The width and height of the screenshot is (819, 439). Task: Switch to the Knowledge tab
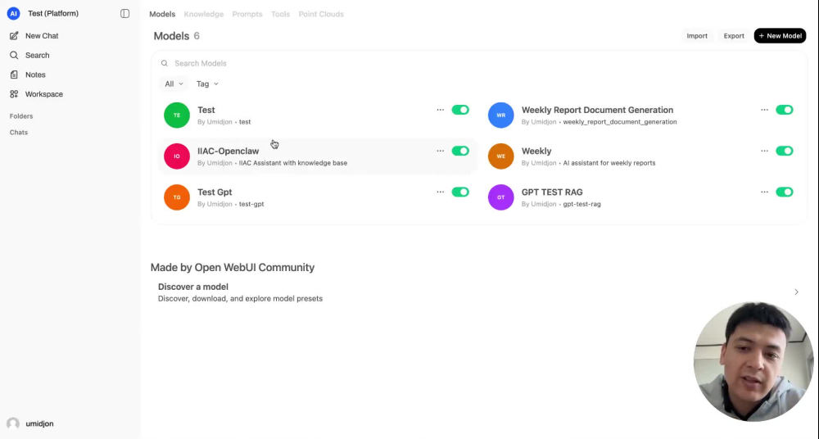coord(204,14)
